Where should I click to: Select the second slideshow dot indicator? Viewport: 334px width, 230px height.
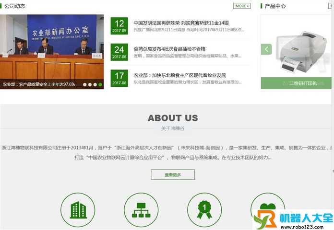click(90, 84)
